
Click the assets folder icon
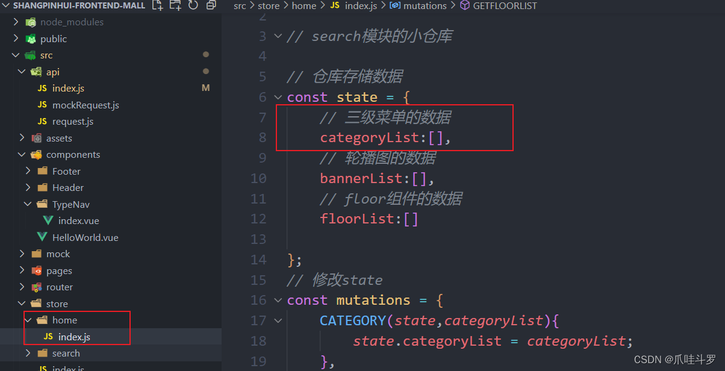click(37, 138)
